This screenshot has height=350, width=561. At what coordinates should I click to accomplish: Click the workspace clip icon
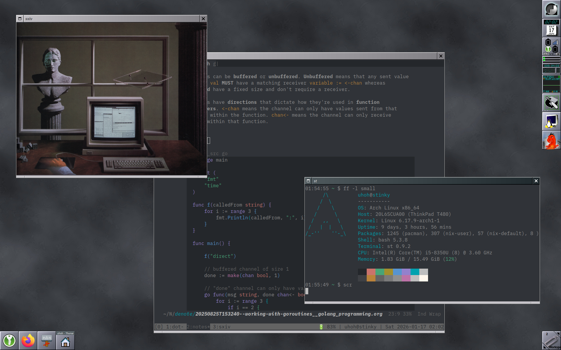tap(551, 340)
